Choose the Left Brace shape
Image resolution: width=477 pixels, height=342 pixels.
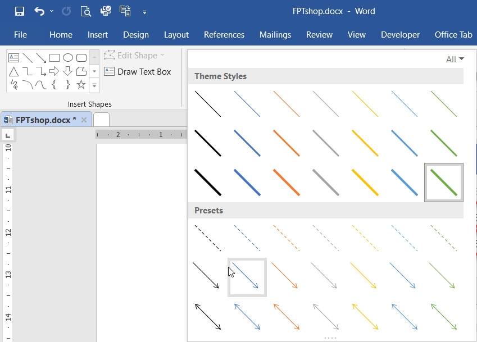(x=54, y=84)
